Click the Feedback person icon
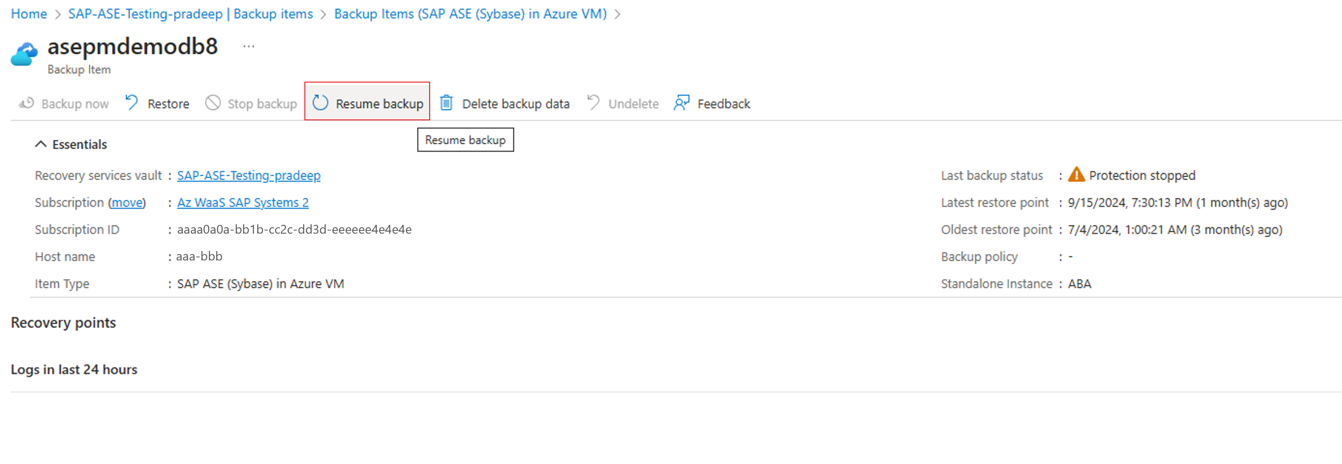1342x464 pixels. coord(681,103)
